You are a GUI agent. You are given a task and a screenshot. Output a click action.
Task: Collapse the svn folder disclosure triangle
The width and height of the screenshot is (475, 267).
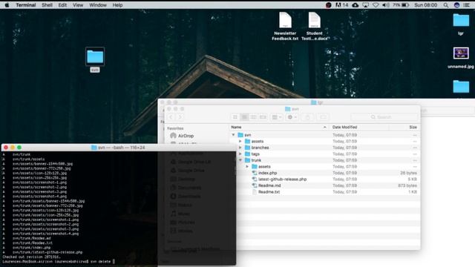pos(233,135)
